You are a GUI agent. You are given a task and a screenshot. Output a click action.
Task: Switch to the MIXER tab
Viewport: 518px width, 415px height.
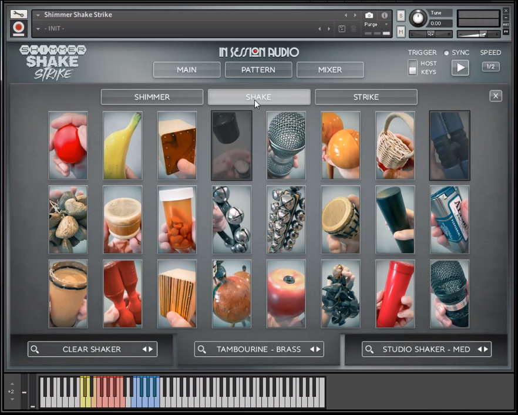(330, 70)
